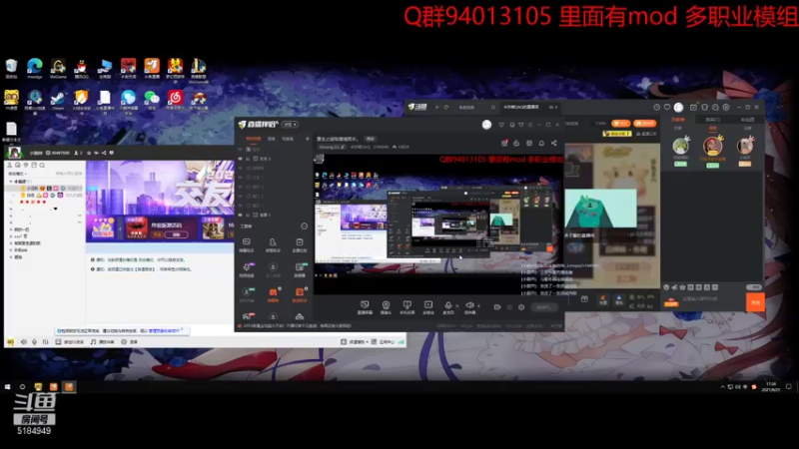Click the gift box icon with red dot
Screen dimensions: 799x449
504,143
